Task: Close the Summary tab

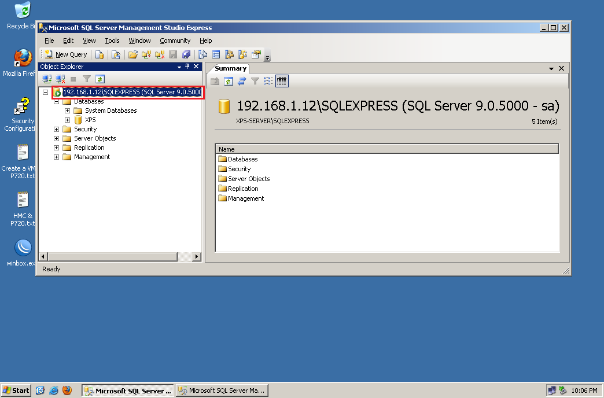Action: (562, 68)
